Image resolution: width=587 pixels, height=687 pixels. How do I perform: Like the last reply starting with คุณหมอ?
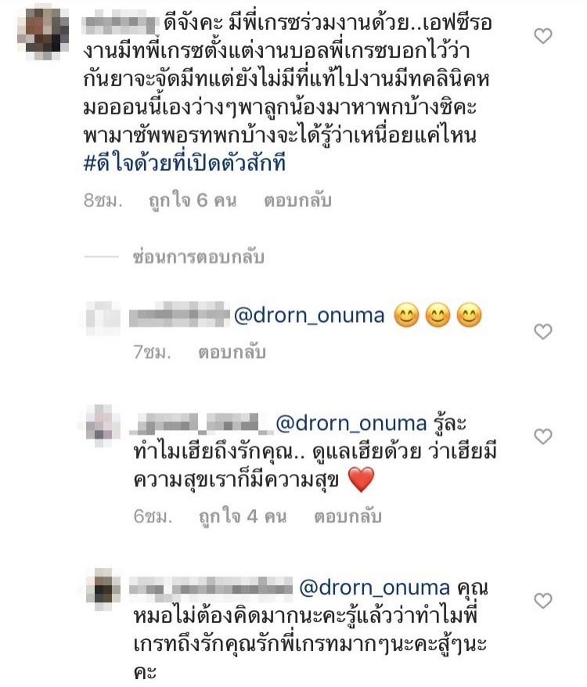[x=543, y=601]
